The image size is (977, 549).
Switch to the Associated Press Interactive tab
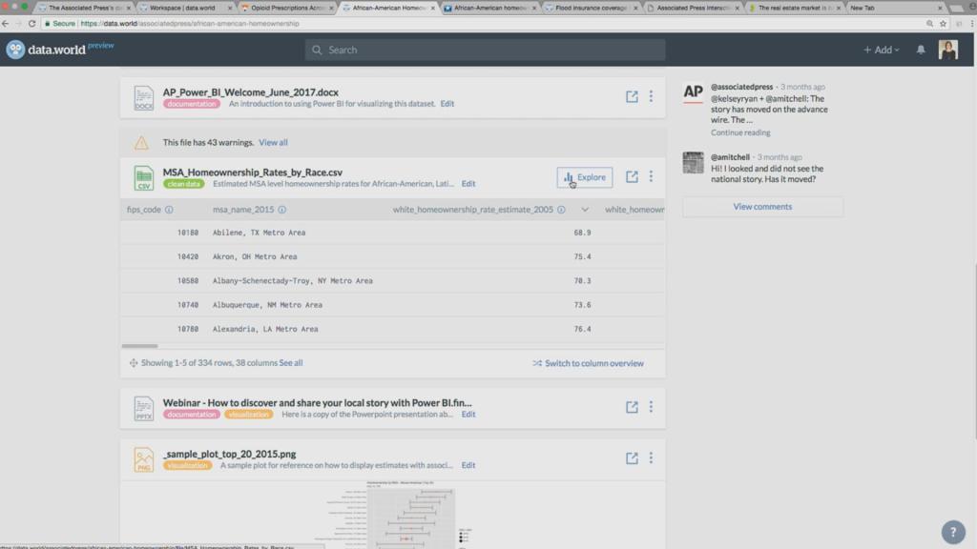pos(693,8)
